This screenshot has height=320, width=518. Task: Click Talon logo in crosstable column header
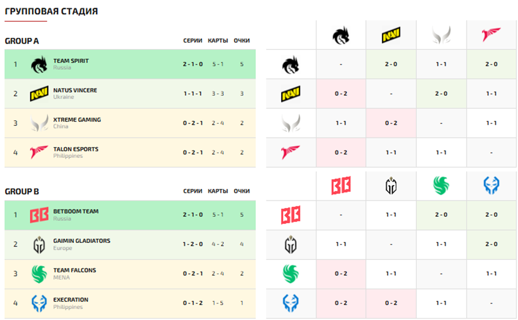(491, 35)
